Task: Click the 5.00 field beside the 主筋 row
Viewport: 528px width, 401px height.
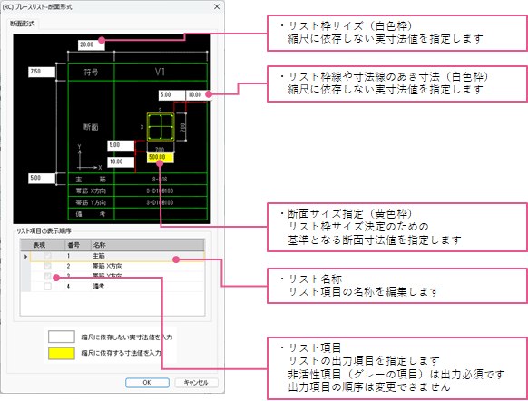Action: (x=42, y=178)
